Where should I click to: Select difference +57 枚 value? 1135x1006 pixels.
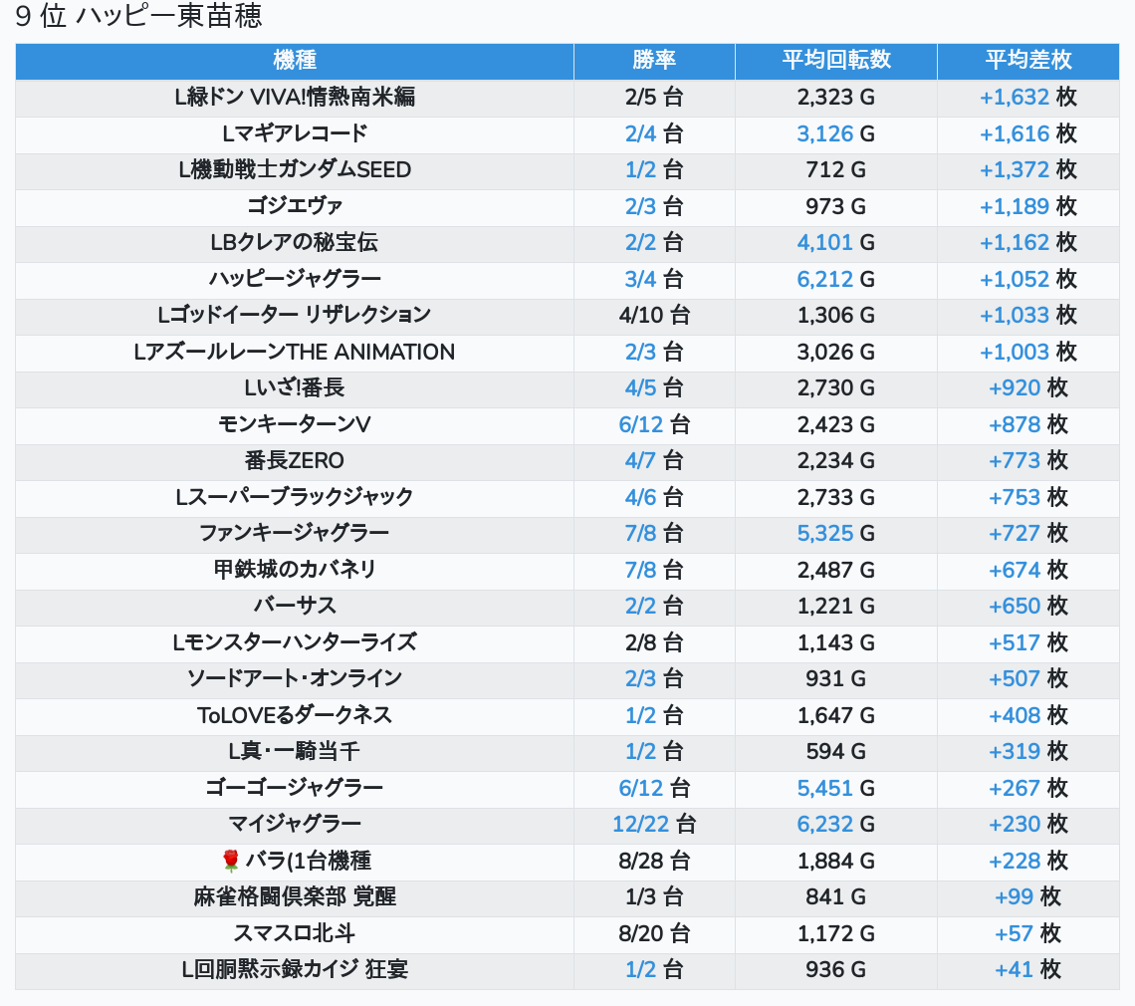(1027, 933)
